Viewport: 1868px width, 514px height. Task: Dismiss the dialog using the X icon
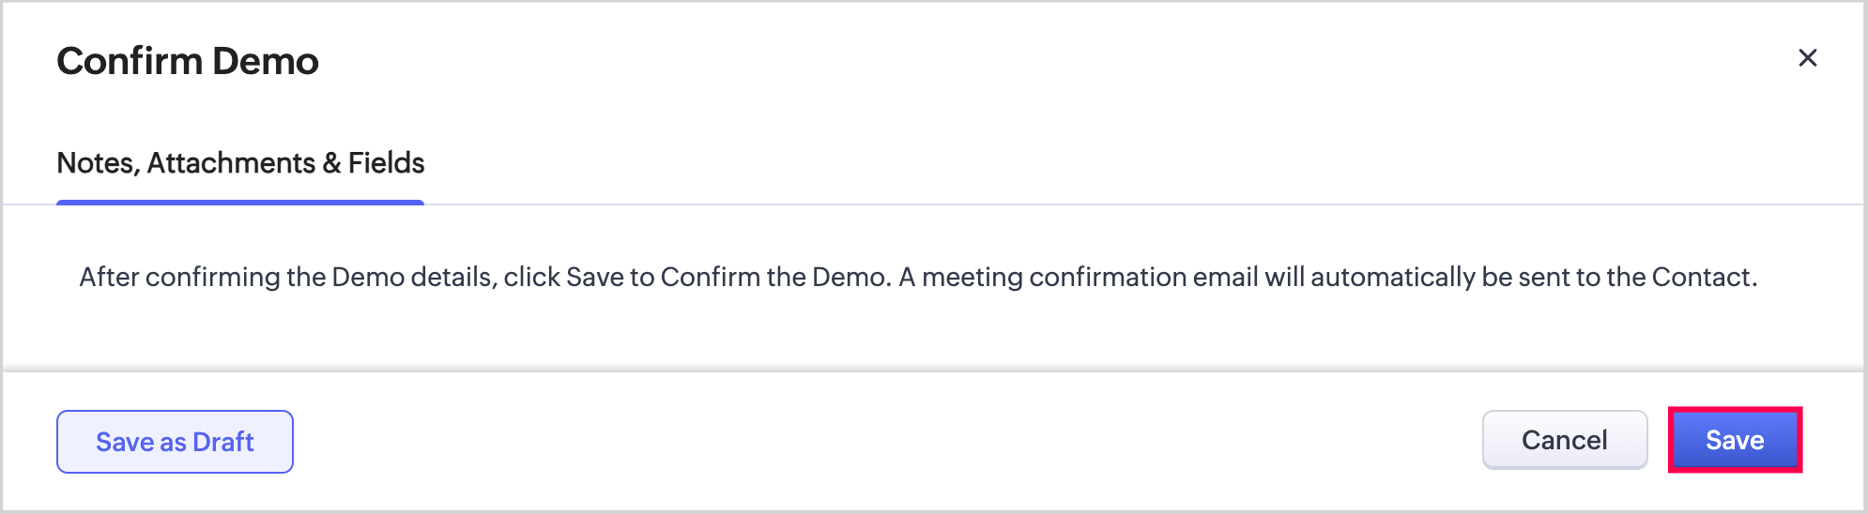1807,58
